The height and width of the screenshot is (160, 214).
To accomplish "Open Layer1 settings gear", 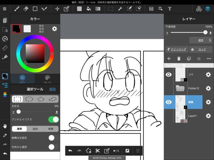I will [208, 116].
